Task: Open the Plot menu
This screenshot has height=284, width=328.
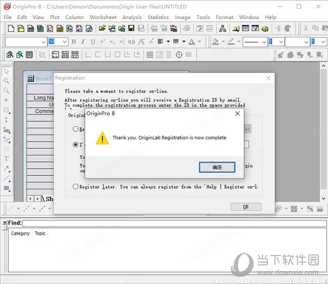Action: click(x=55, y=17)
